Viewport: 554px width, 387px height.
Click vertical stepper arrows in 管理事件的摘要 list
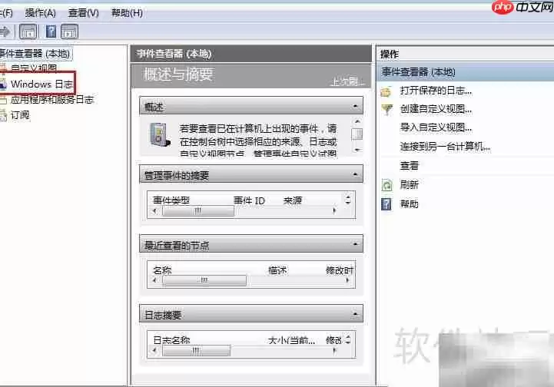click(348, 200)
